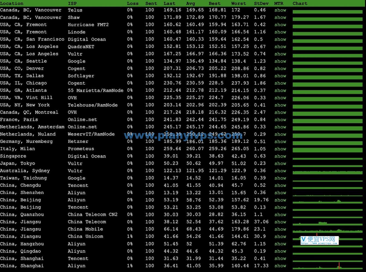
Task: Click the Best column header
Action: click(x=215, y=4)
